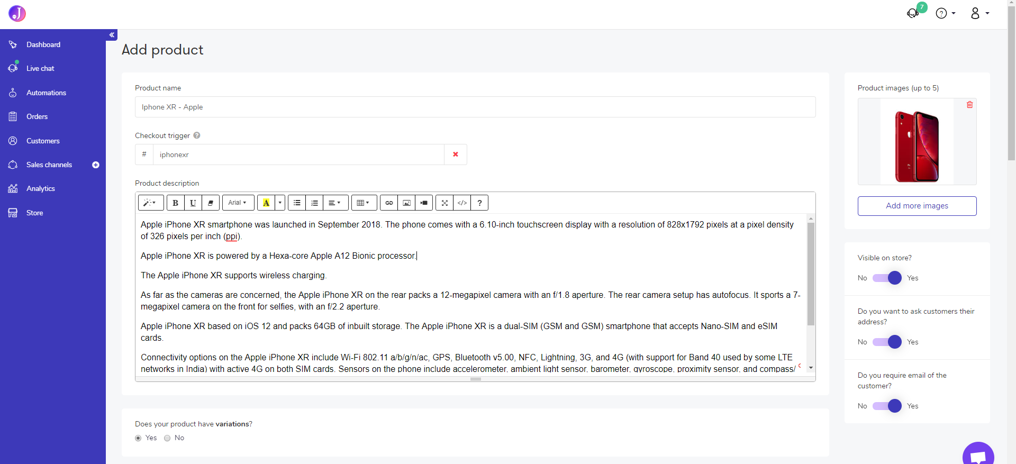Screen dimensions: 1016x464
Task: Open the insert table dropdown
Action: pos(364,203)
